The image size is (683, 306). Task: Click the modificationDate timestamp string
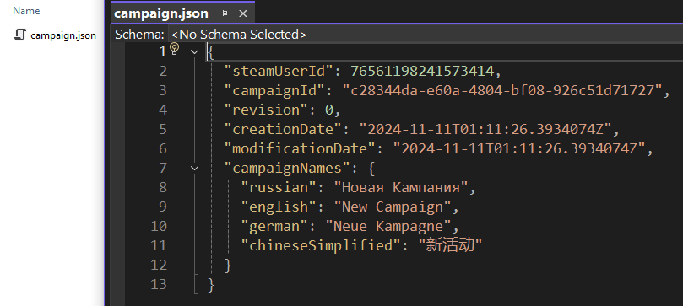(x=518, y=148)
